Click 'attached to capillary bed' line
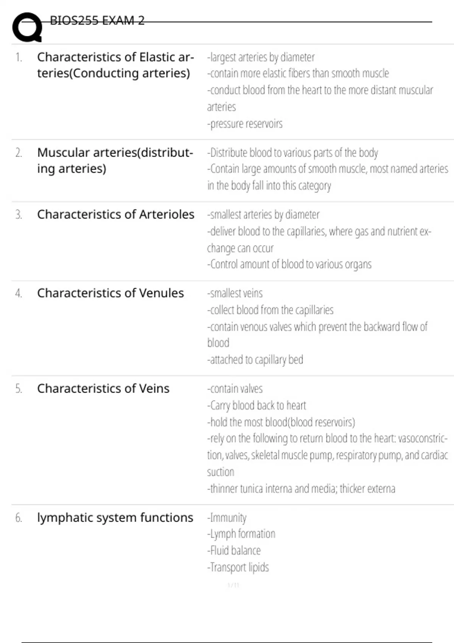 pos(255,359)
